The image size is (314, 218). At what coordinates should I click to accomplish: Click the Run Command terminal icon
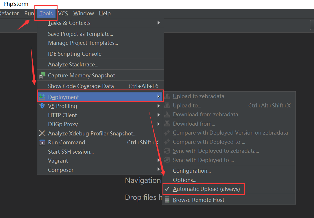pos(42,142)
